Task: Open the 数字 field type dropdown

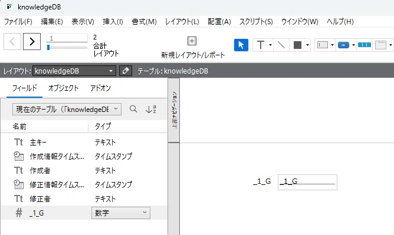Action: 121,213
